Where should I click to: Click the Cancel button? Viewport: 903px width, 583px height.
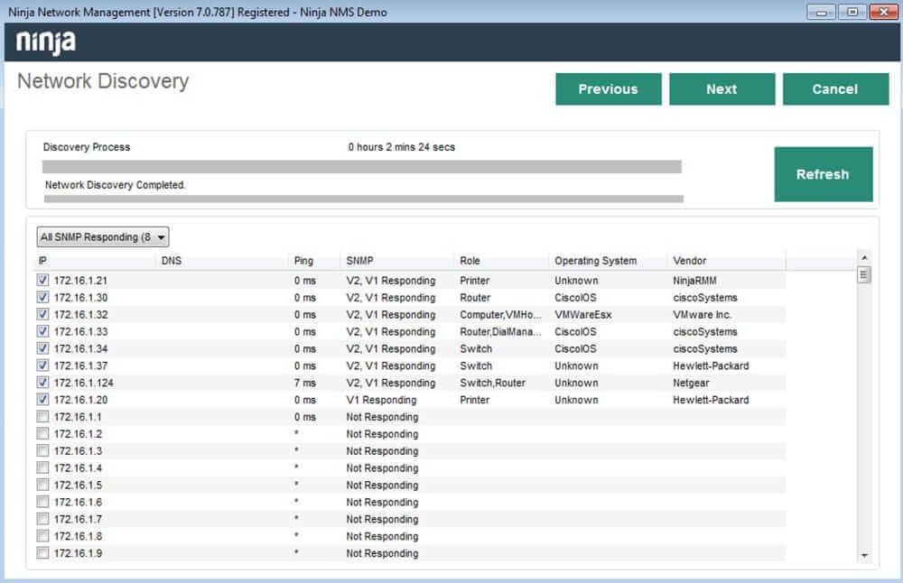[x=835, y=88]
